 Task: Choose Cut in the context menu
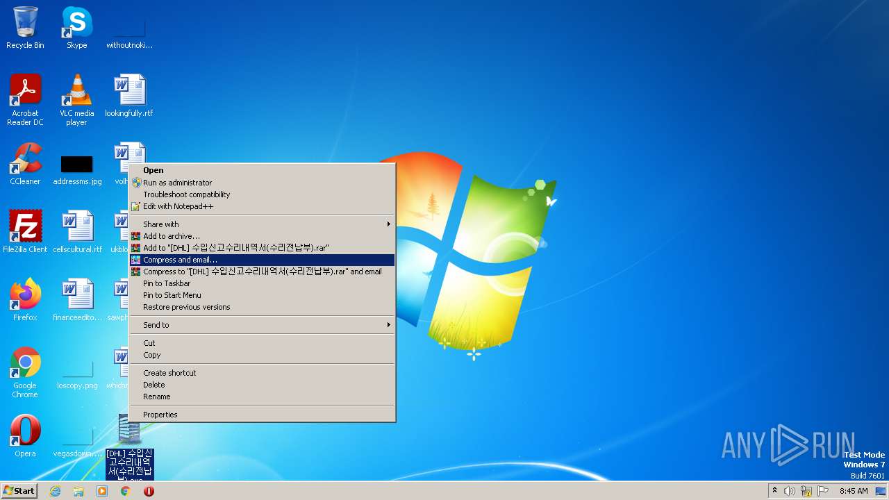[263, 343]
